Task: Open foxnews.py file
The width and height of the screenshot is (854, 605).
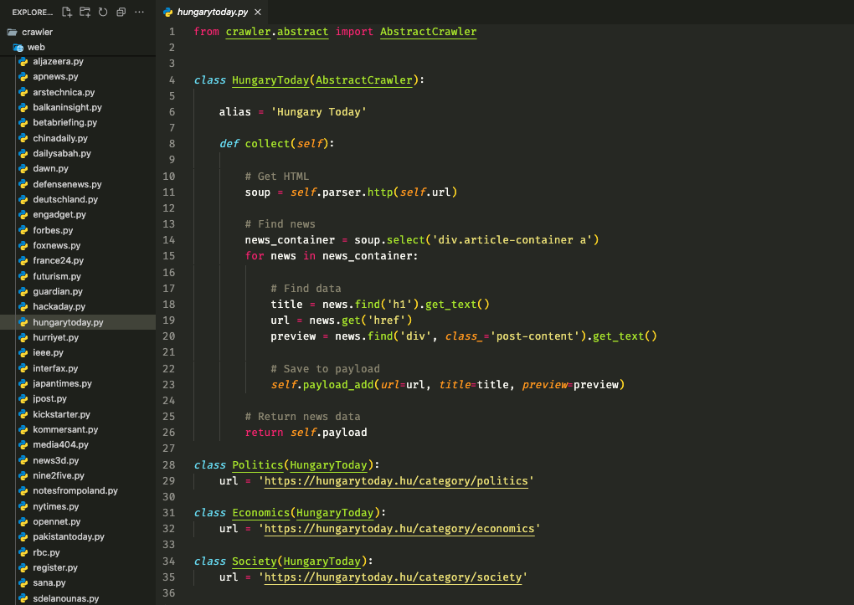Action: click(78, 245)
